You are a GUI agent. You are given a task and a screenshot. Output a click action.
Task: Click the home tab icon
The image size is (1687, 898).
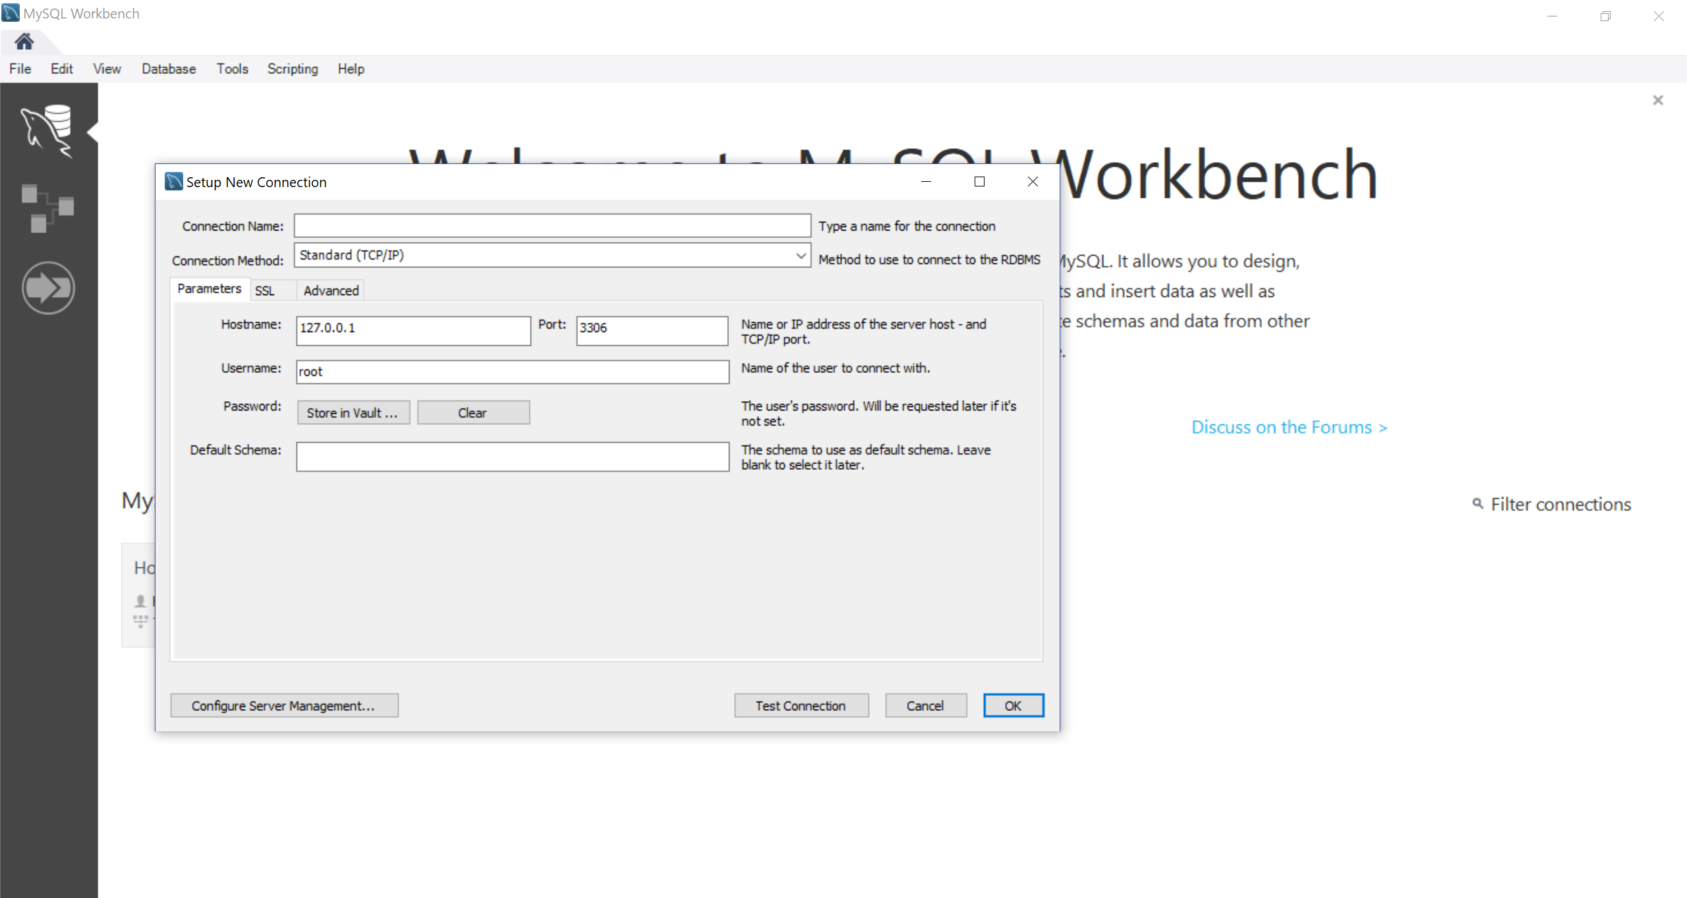(24, 42)
